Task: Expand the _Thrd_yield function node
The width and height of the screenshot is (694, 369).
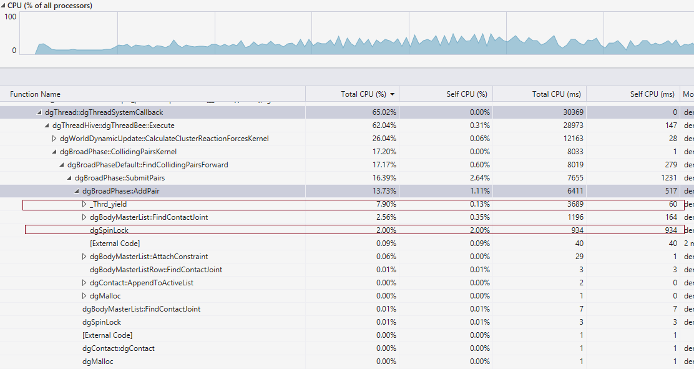Action: pyautogui.click(x=85, y=204)
